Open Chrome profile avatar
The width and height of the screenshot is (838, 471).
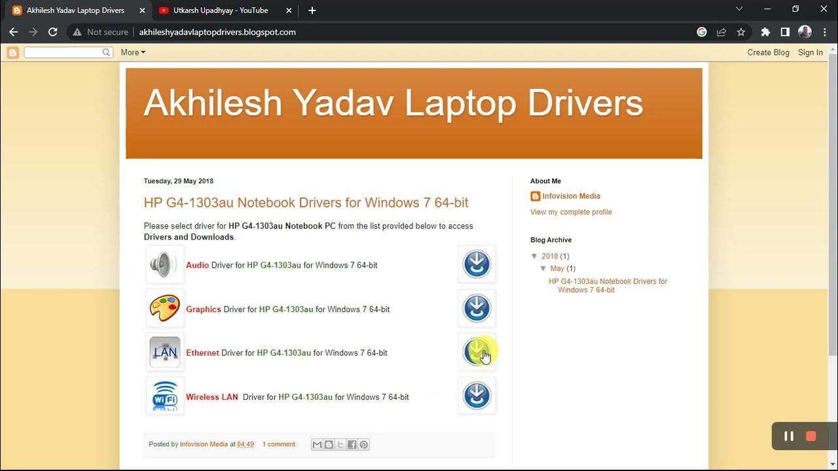(805, 32)
